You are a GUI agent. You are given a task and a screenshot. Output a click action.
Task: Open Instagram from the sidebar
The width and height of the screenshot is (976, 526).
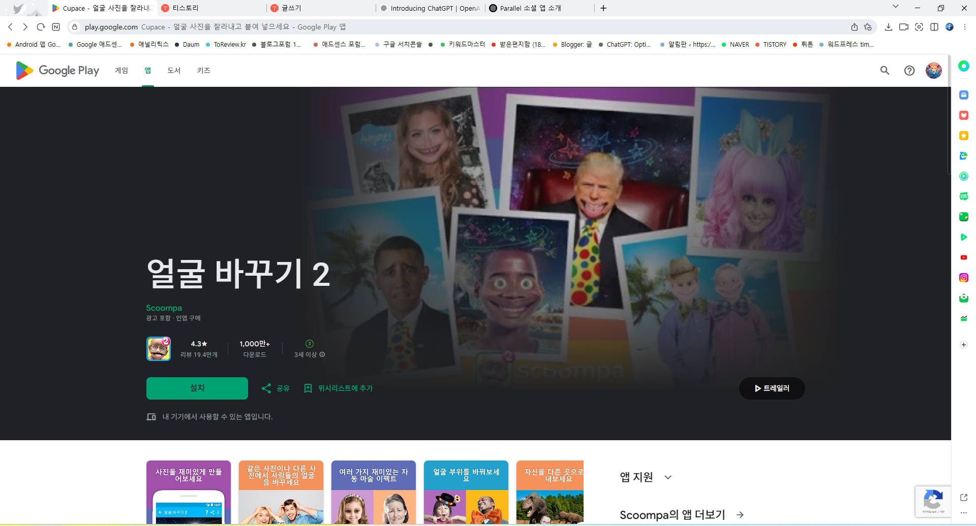[963, 278]
